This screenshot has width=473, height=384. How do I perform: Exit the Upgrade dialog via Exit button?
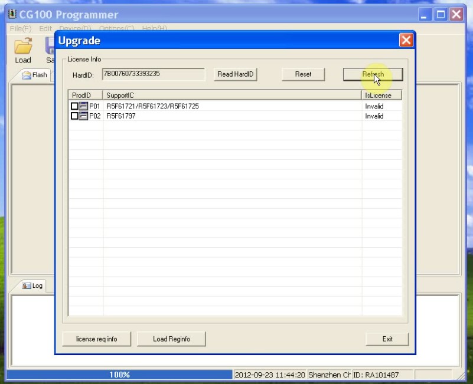point(387,339)
